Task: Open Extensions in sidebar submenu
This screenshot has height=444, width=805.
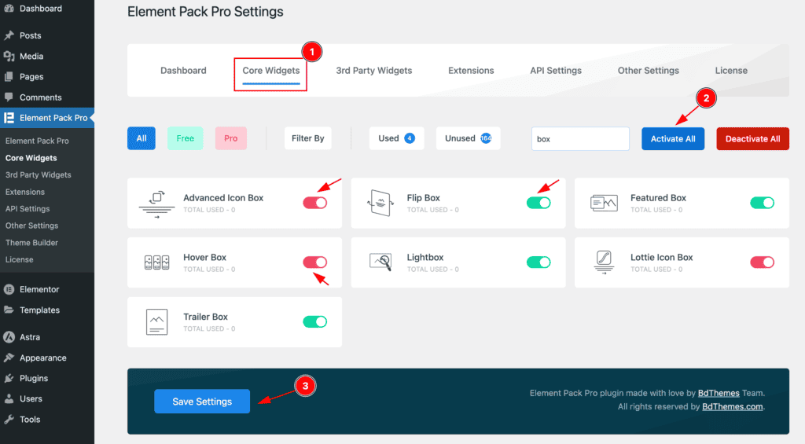Action: 24,192
